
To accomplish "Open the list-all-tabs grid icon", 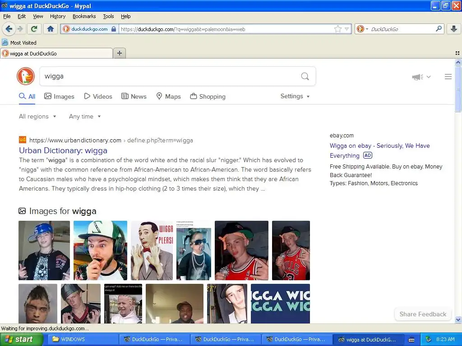I will point(457,53).
